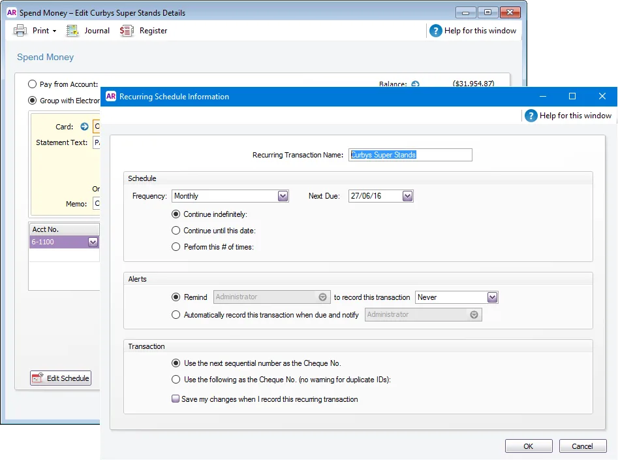Open the Frequency Monthly dropdown

pyautogui.click(x=283, y=196)
